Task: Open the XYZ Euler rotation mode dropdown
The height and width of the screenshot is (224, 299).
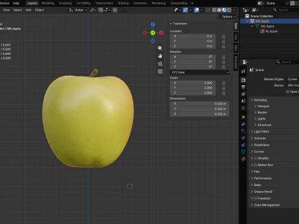Action: 199,72
